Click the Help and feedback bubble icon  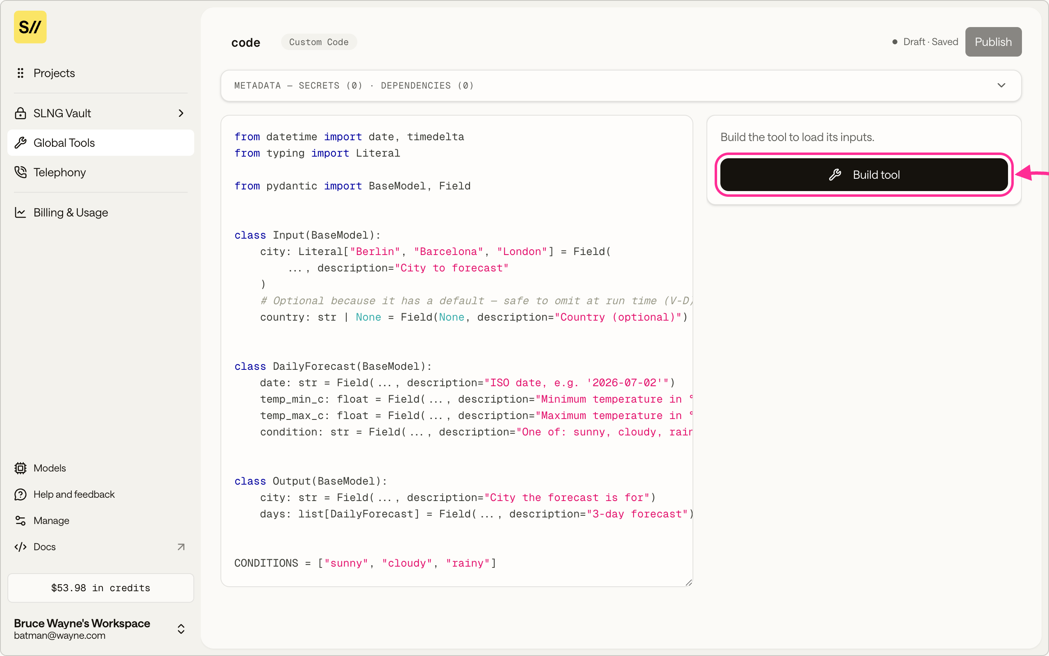pos(20,494)
